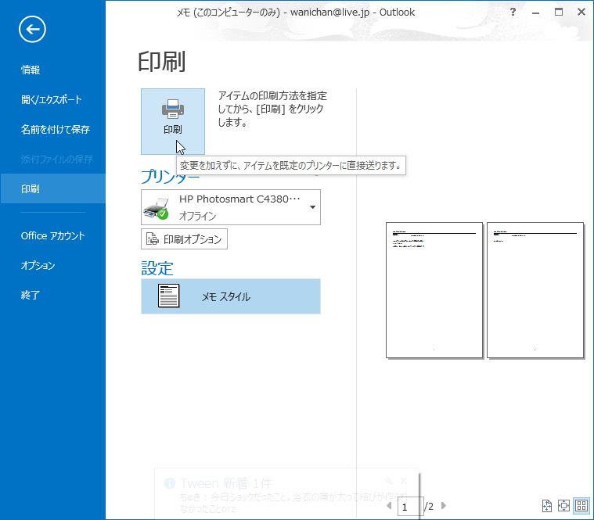Click the Tween 新着 1件 notification title
Screen dimensions: 594x520
tap(226, 483)
